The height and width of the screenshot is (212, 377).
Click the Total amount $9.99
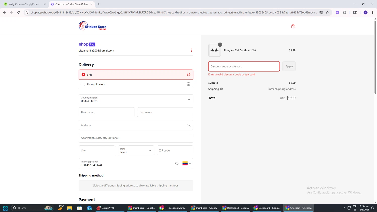291,98
